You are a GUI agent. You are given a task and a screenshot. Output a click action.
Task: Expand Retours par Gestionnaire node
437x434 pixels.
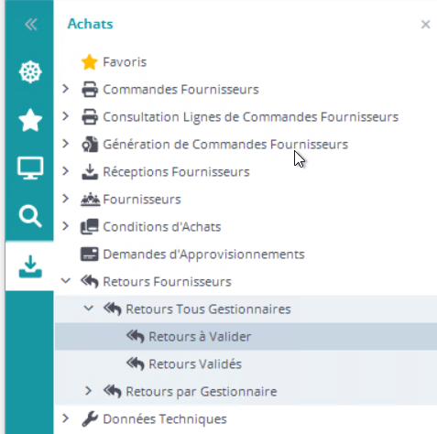click(x=88, y=391)
